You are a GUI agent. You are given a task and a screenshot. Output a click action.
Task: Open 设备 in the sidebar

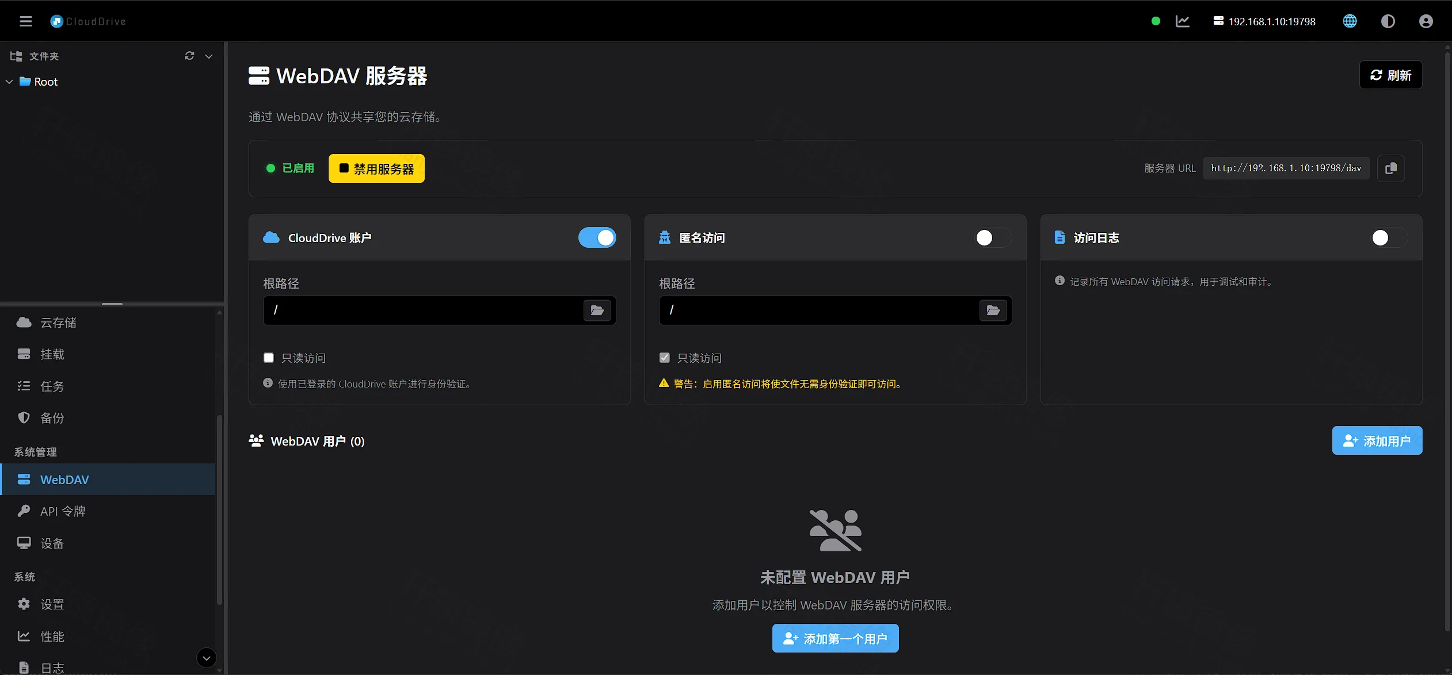point(108,543)
